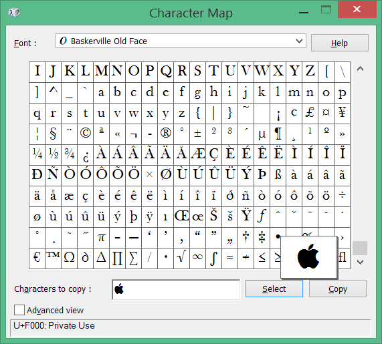
Task: Click the Help button
Action: (340, 43)
